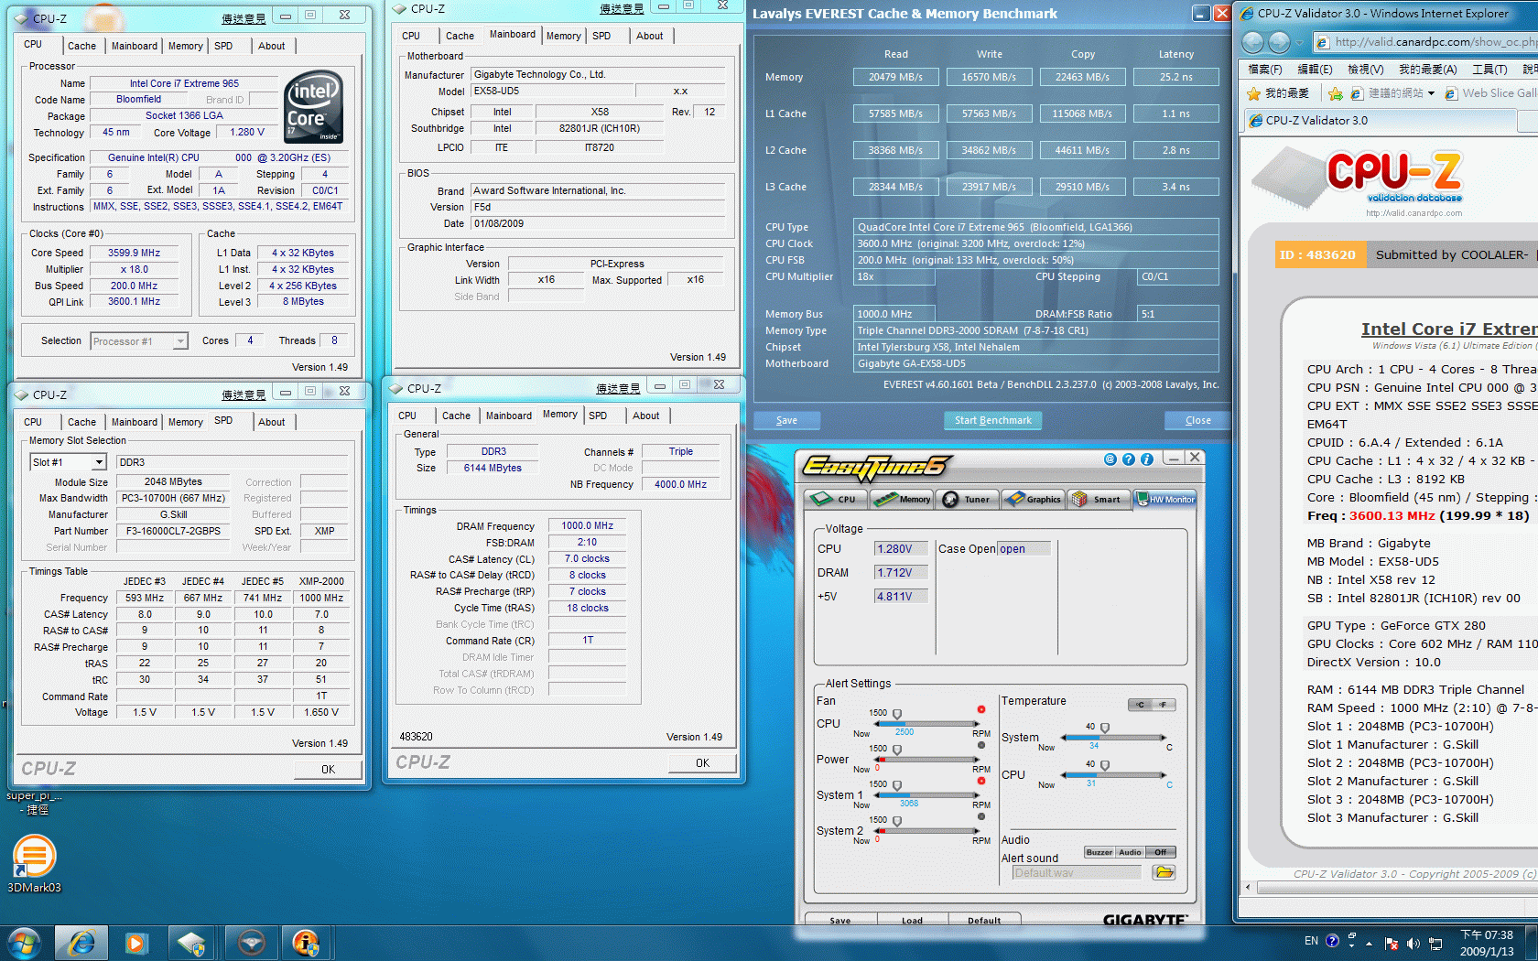The image size is (1538, 961).
Task: Adjust the System temperature alert slider
Action: 1105,729
